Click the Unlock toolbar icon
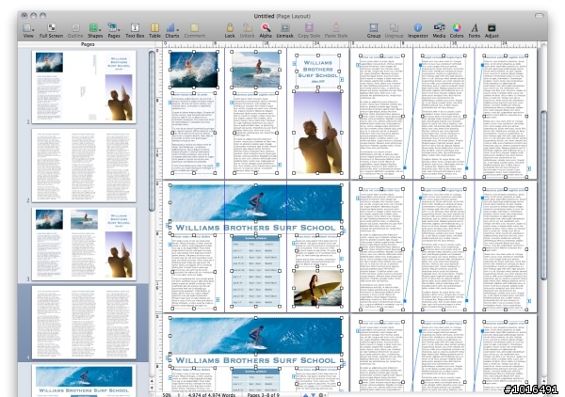The image size is (565, 397). (247, 31)
